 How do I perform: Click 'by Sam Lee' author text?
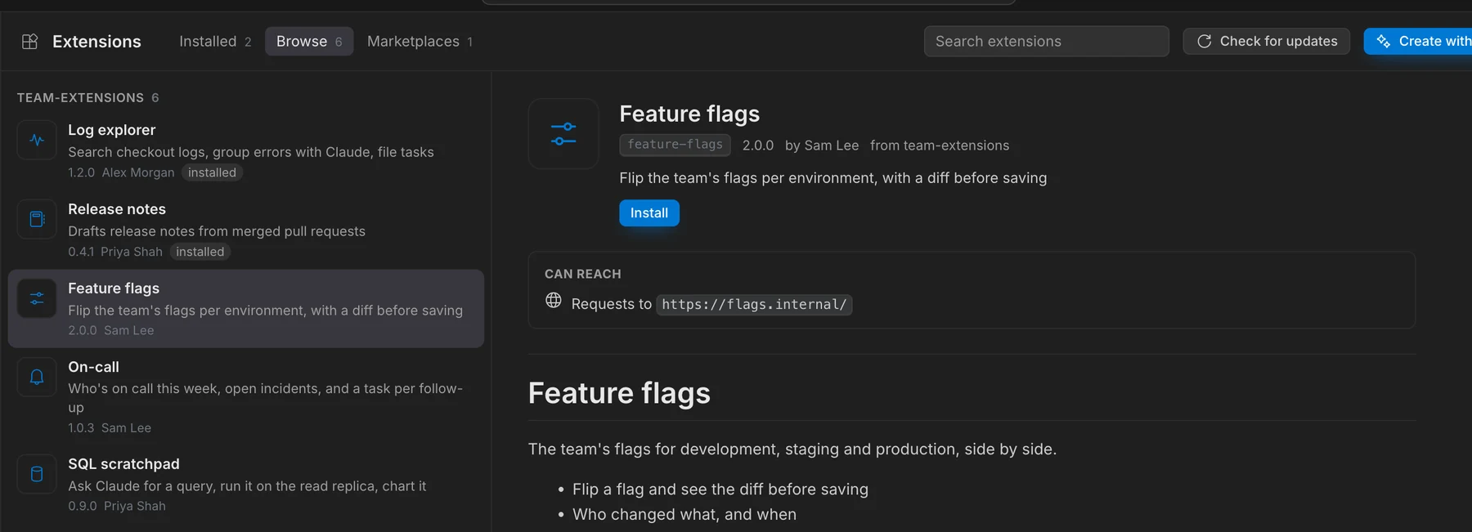pyautogui.click(x=822, y=145)
